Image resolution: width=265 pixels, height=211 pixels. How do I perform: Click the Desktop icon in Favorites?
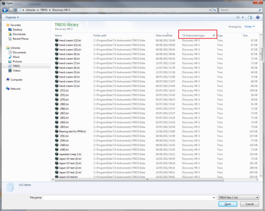pyautogui.click(x=10, y=30)
